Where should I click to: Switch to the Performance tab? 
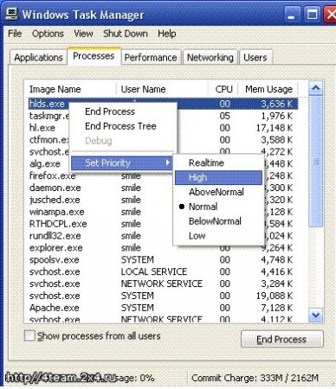coord(151,57)
